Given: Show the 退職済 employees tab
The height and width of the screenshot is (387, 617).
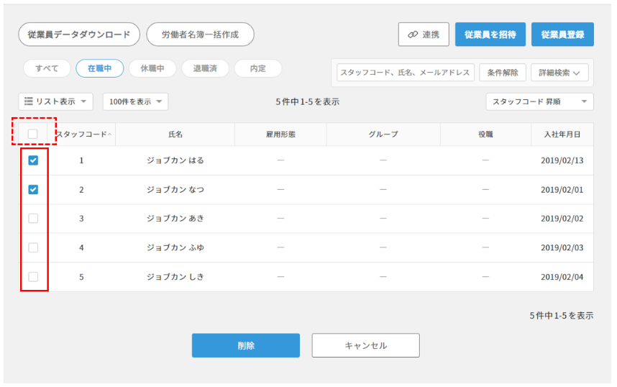Looking at the screenshot, I should [205, 68].
